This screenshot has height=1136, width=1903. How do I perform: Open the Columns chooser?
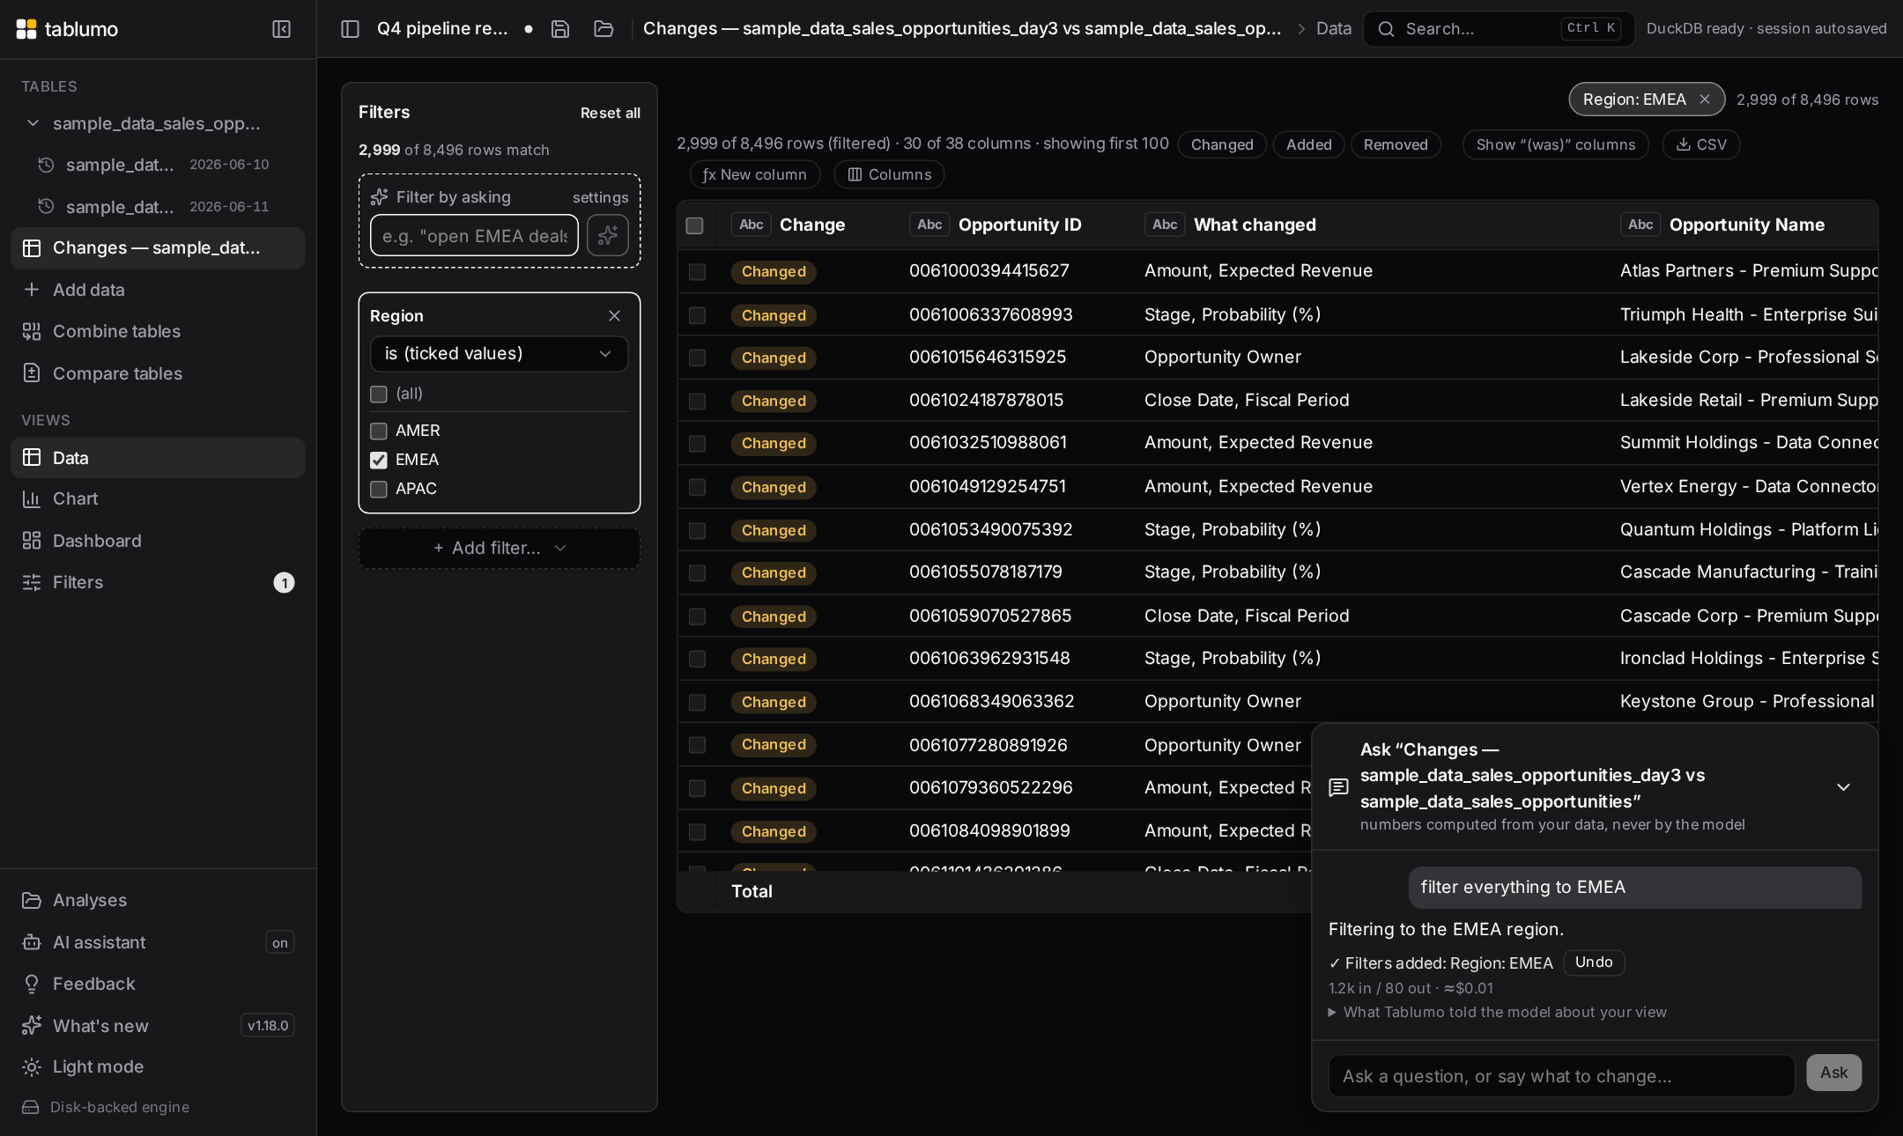click(889, 174)
